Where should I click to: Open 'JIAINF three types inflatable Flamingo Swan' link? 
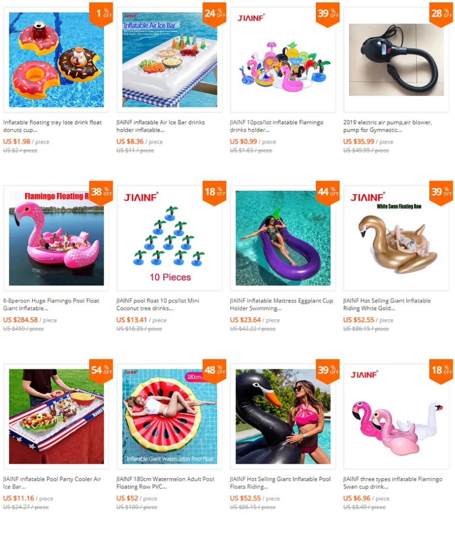393,483
